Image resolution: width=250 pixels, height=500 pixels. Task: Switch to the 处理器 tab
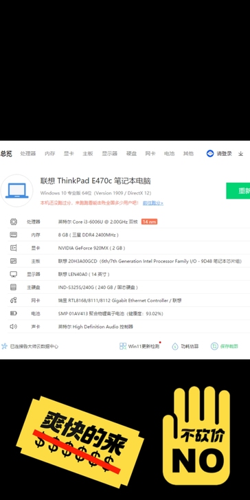[28, 154]
